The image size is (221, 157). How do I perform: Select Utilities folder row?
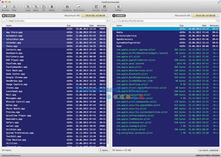click(x=54, y=143)
